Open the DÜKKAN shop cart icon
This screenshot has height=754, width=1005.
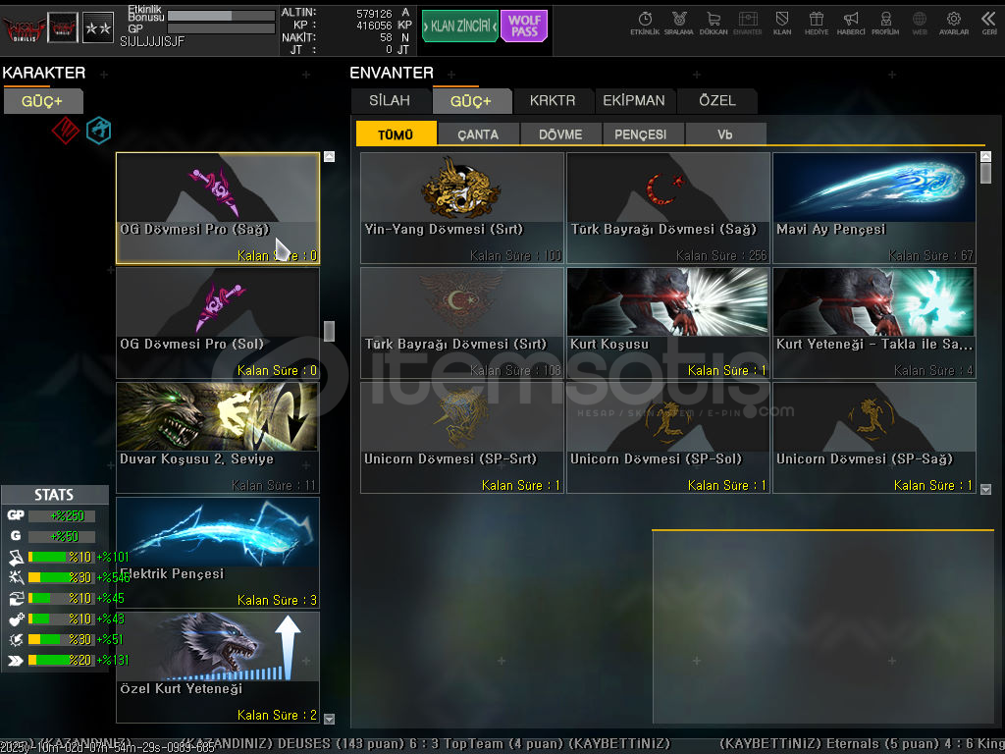(x=714, y=24)
